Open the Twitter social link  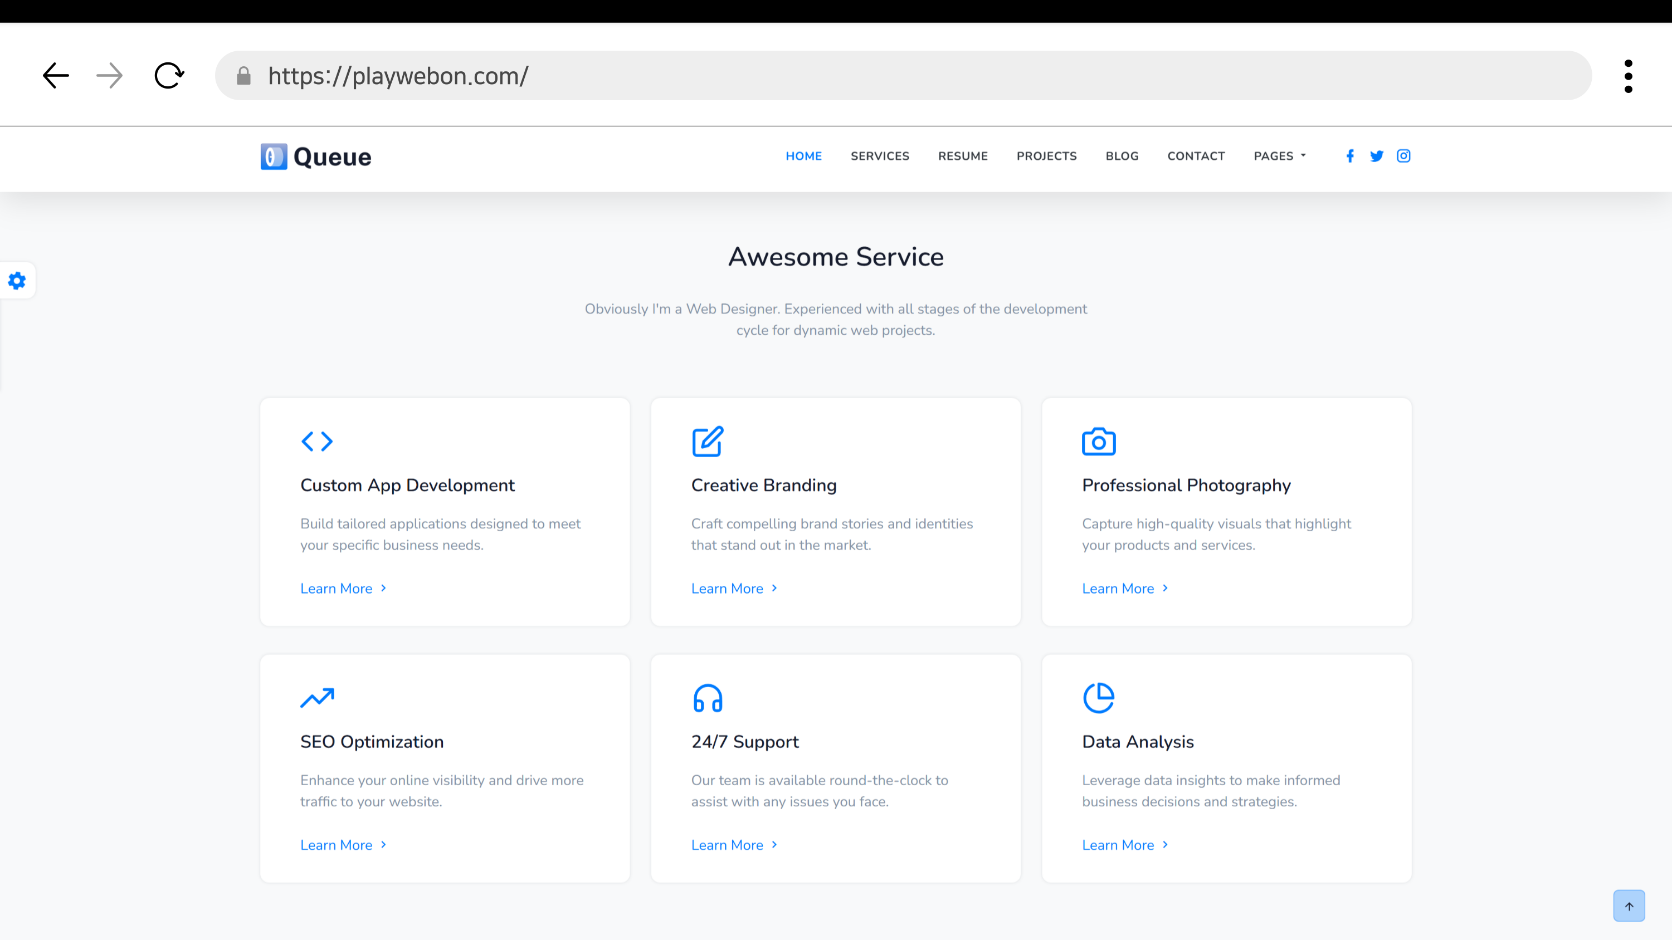[x=1377, y=156]
